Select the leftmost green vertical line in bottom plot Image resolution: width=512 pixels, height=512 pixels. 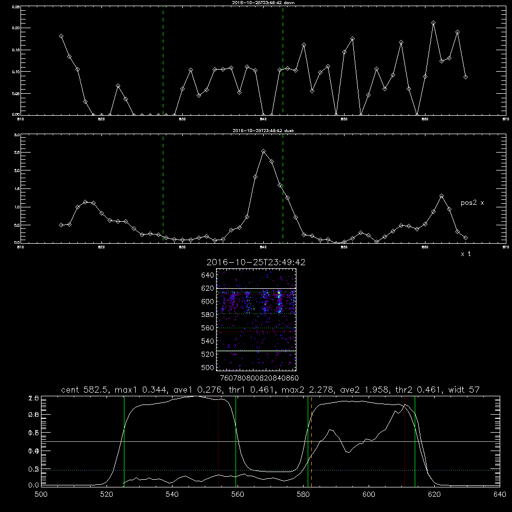click(124, 441)
